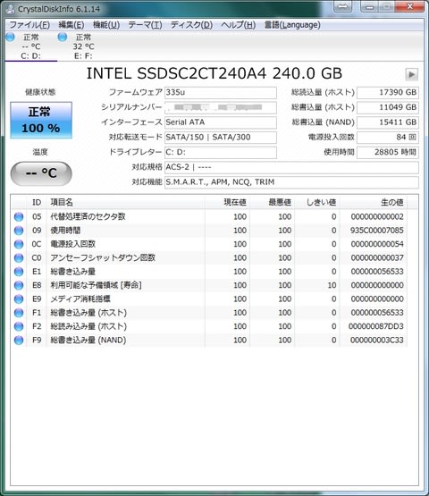Click power on hours value 28805 時間
Screen dimensions: 429x496
tap(388, 152)
